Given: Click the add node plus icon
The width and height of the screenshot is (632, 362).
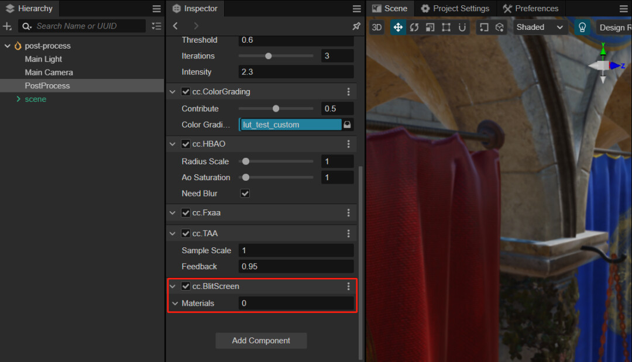Looking at the screenshot, I should point(8,26).
